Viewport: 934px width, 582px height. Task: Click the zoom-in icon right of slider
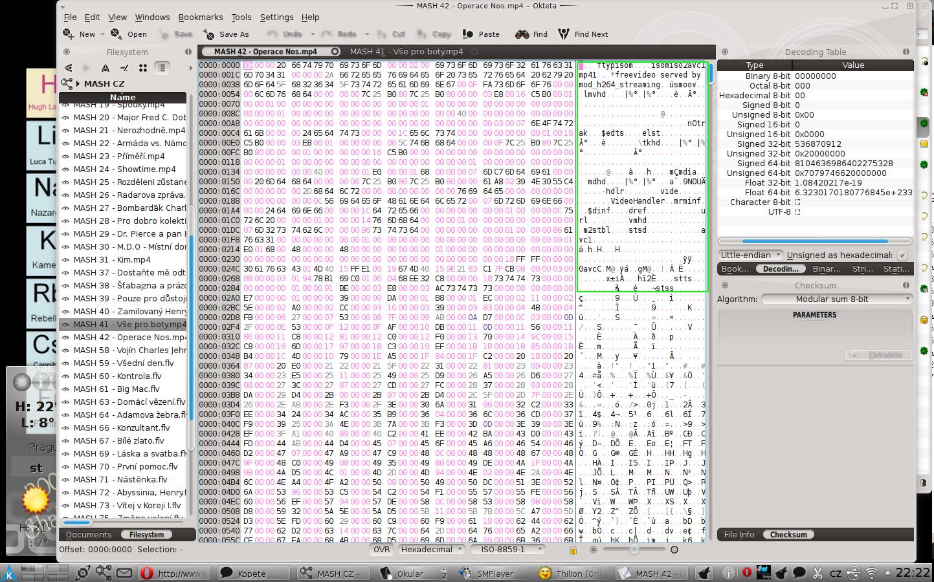(x=674, y=550)
